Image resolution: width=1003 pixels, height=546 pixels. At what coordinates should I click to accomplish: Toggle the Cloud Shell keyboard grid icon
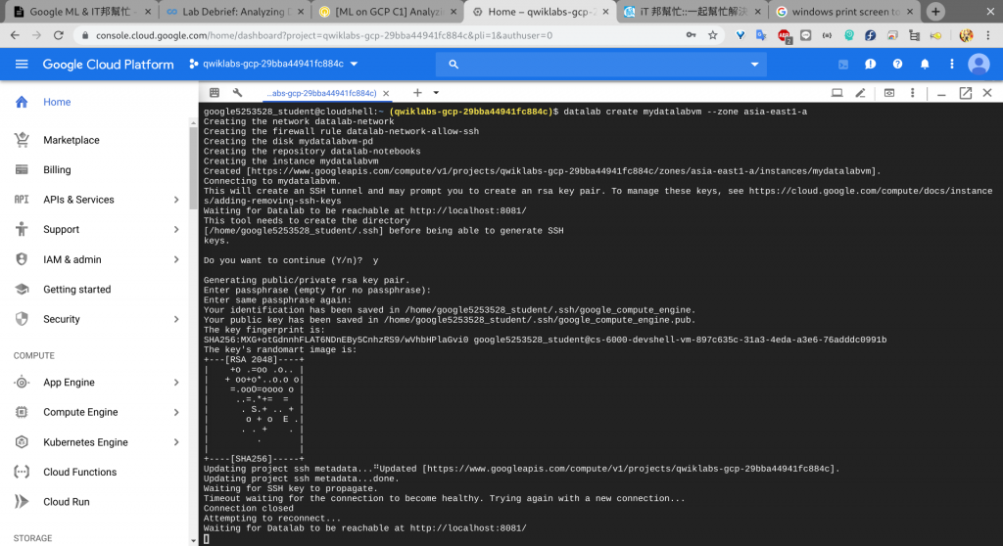(x=215, y=93)
